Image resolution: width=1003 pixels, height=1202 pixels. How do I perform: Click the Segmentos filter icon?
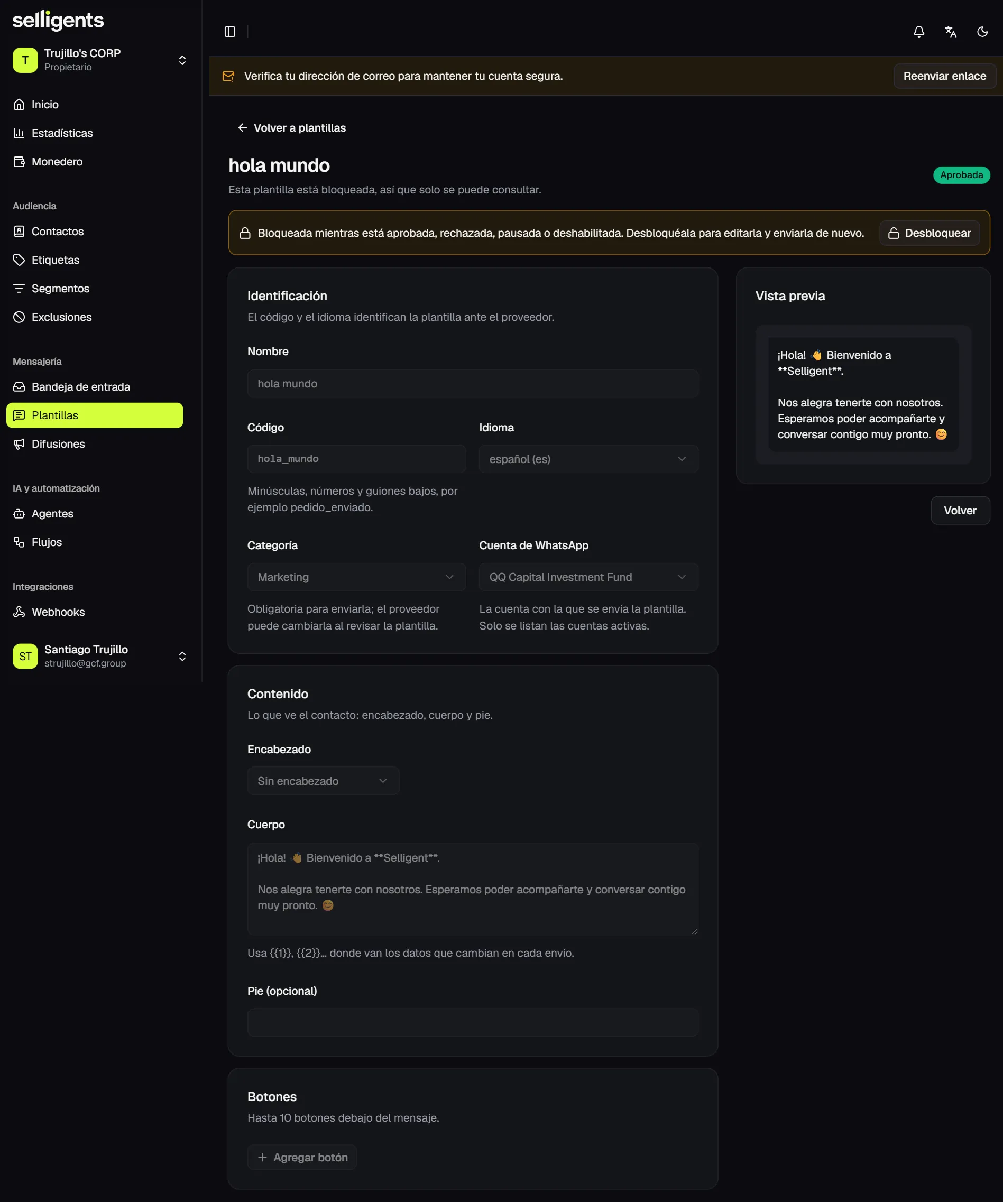pyautogui.click(x=19, y=289)
